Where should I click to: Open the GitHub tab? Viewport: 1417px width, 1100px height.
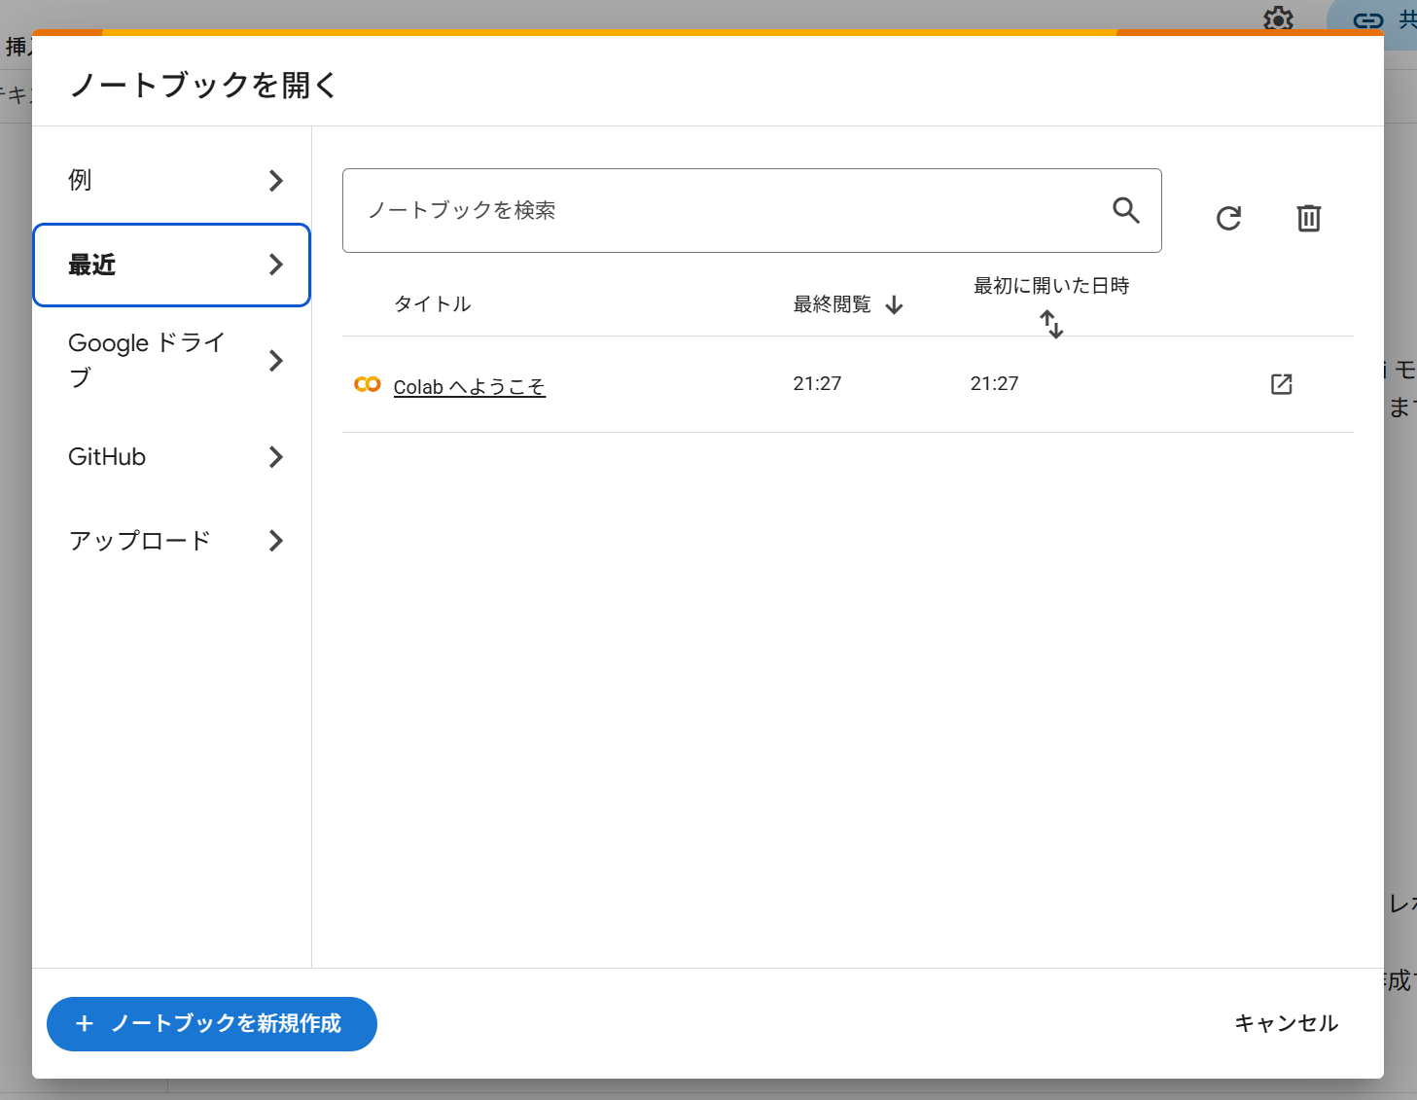[x=107, y=457]
